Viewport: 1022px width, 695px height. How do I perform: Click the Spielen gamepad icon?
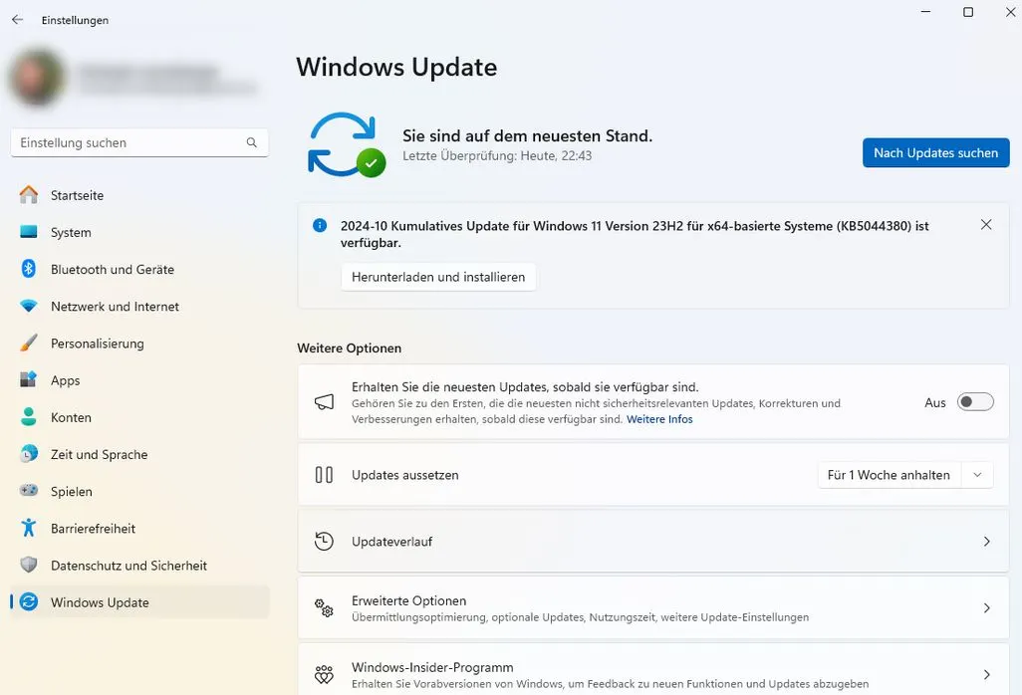point(29,491)
